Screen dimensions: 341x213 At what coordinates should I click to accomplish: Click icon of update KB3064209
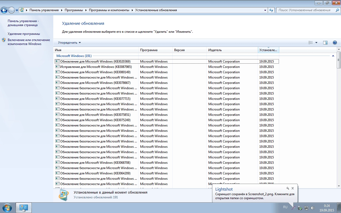[x=57, y=173]
